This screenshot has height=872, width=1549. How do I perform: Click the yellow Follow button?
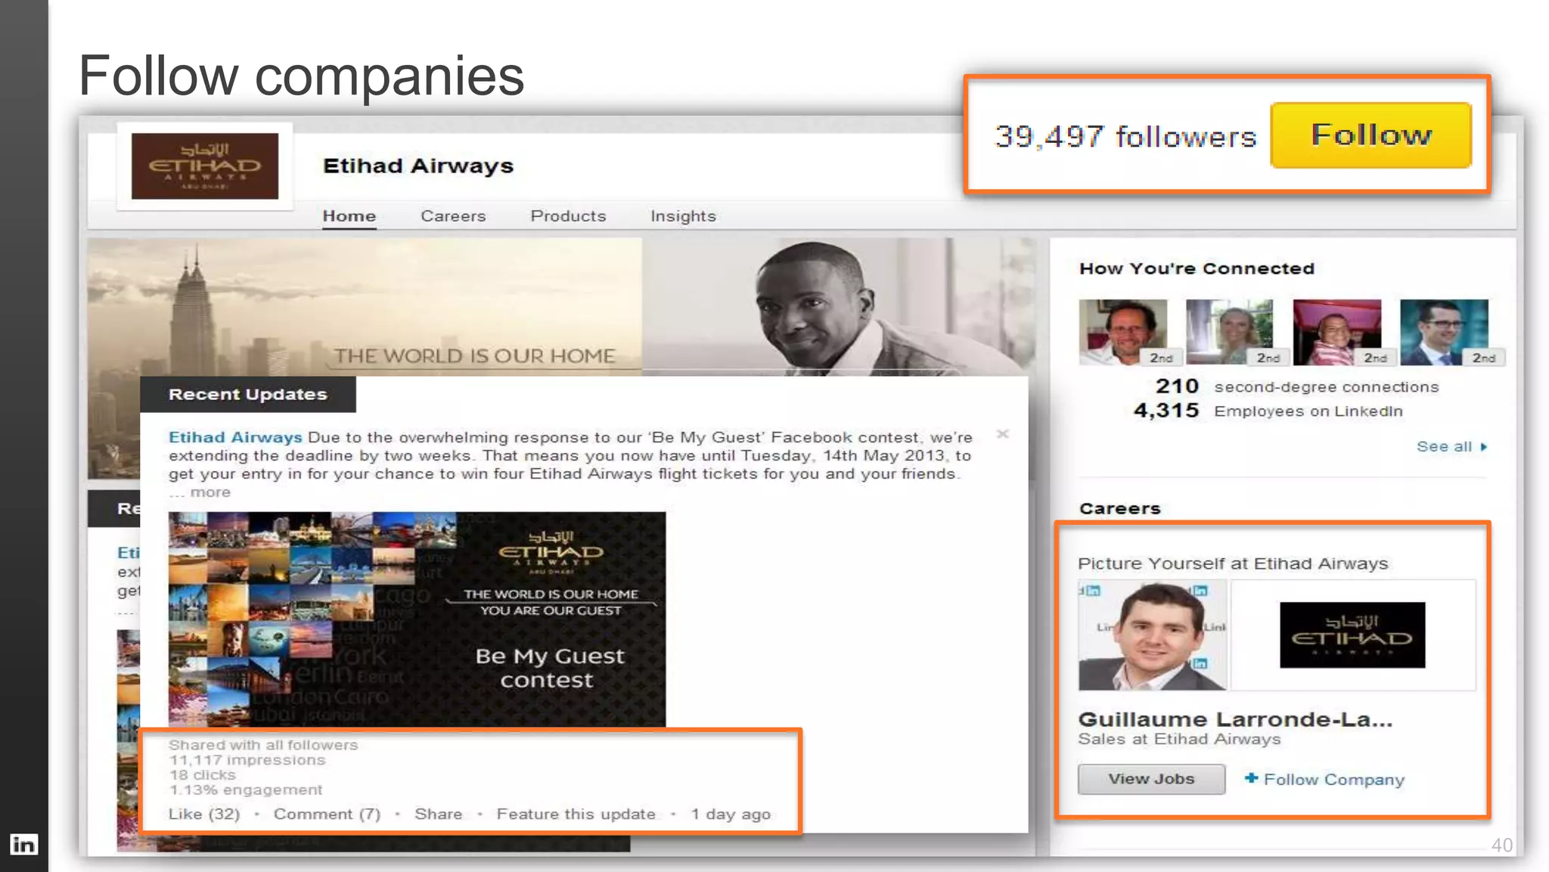pos(1371,135)
